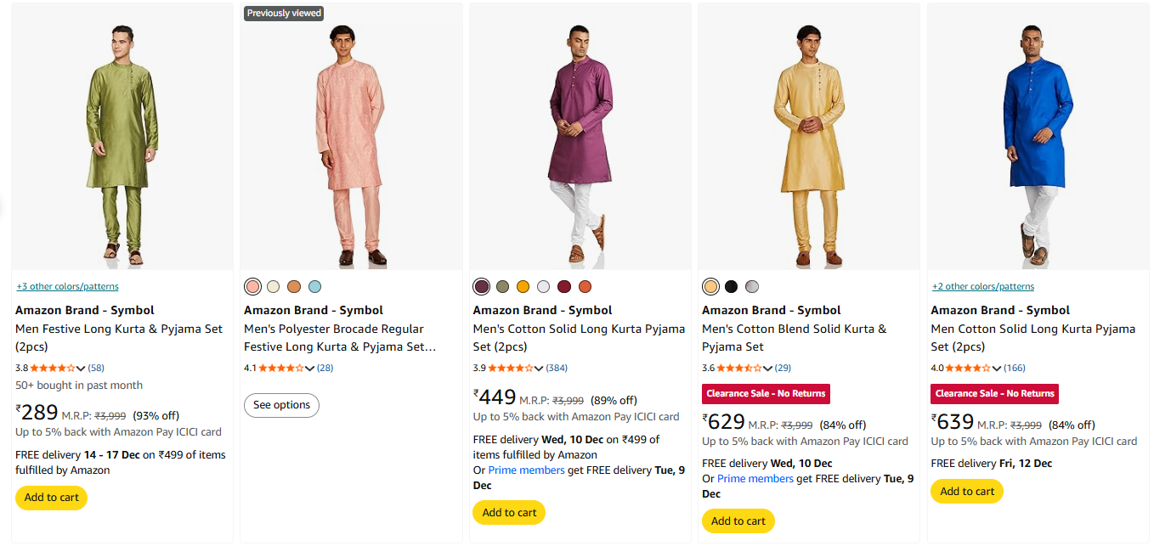1154x546 pixels.
Task: Add the blue Cotton Solid kurta to cart
Action: point(966,491)
